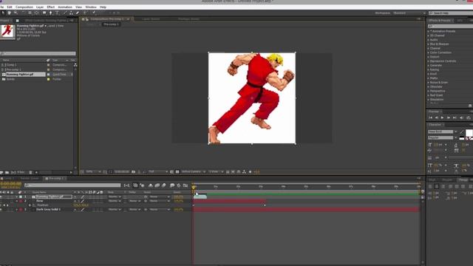Viewport: 473px width, 266px height.
Task: Click the Position value of layer 2
Action: pyautogui.click(x=81, y=205)
